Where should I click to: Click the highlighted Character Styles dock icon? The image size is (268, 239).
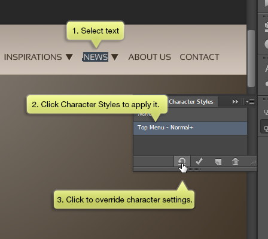click(264, 128)
